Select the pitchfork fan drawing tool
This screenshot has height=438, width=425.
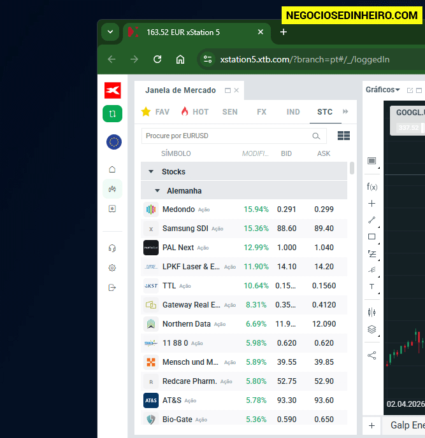[x=372, y=270]
